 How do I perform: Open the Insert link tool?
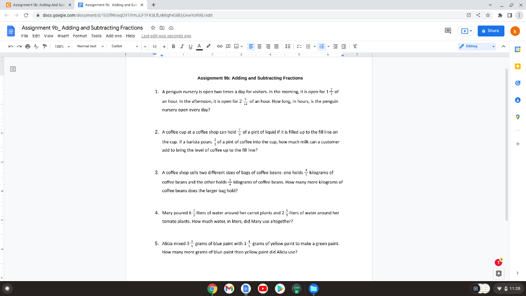coord(219,46)
